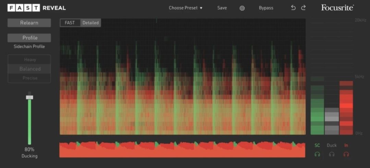Click the undo arrow icon
The width and height of the screenshot is (370, 168).
(x=293, y=8)
